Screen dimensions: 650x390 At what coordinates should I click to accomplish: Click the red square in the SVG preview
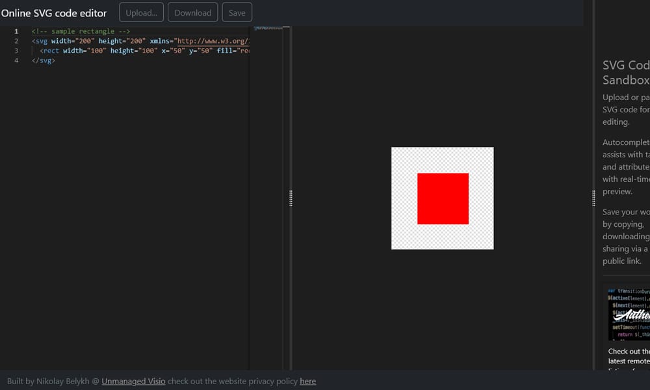tap(442, 198)
